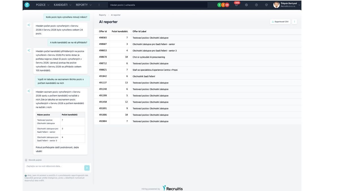Click the shield icon in the top bar
339x191 pixels.
coord(266,5)
